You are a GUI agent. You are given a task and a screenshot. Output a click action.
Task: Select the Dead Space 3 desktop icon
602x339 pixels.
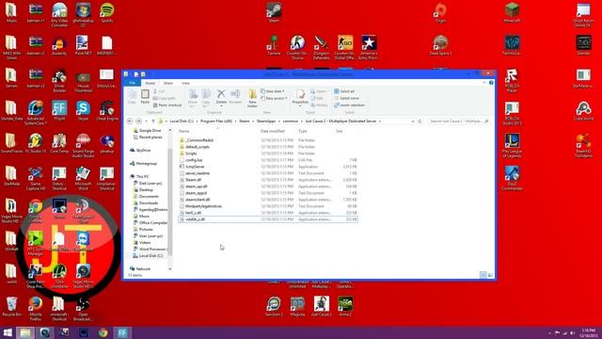(x=440, y=45)
